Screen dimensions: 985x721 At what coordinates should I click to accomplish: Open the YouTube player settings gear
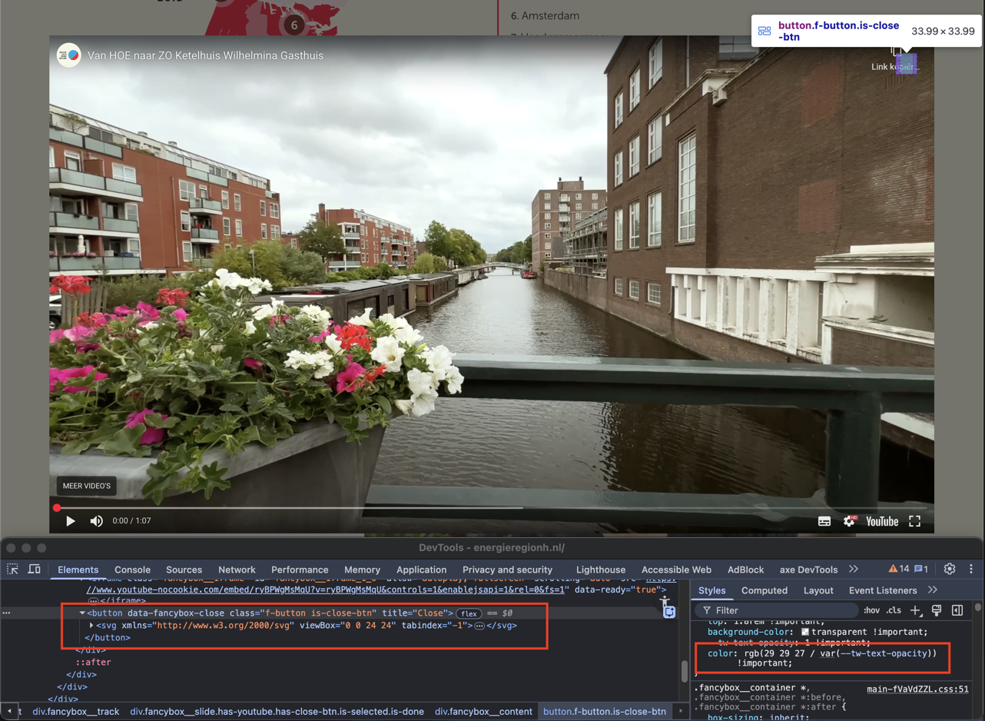(x=849, y=521)
